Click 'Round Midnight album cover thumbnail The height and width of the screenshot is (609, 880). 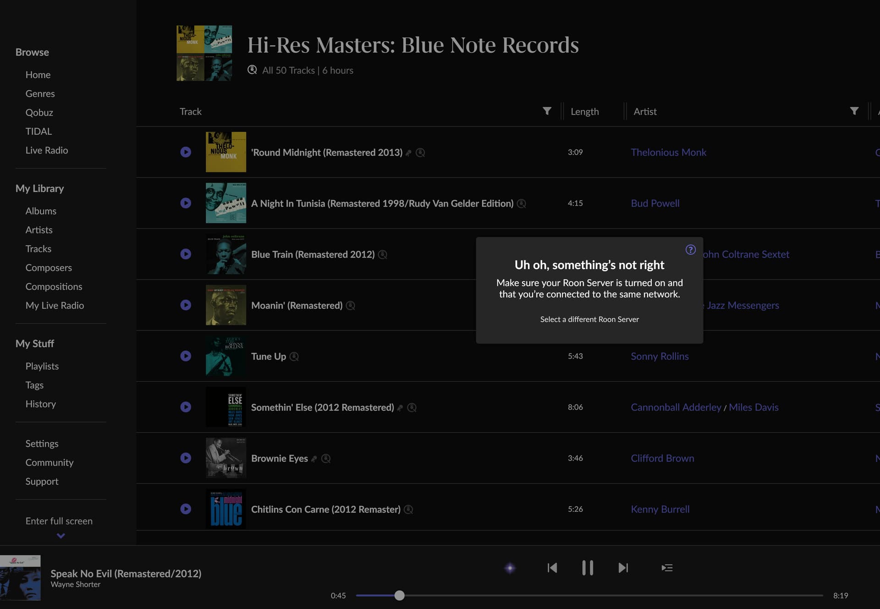(225, 152)
